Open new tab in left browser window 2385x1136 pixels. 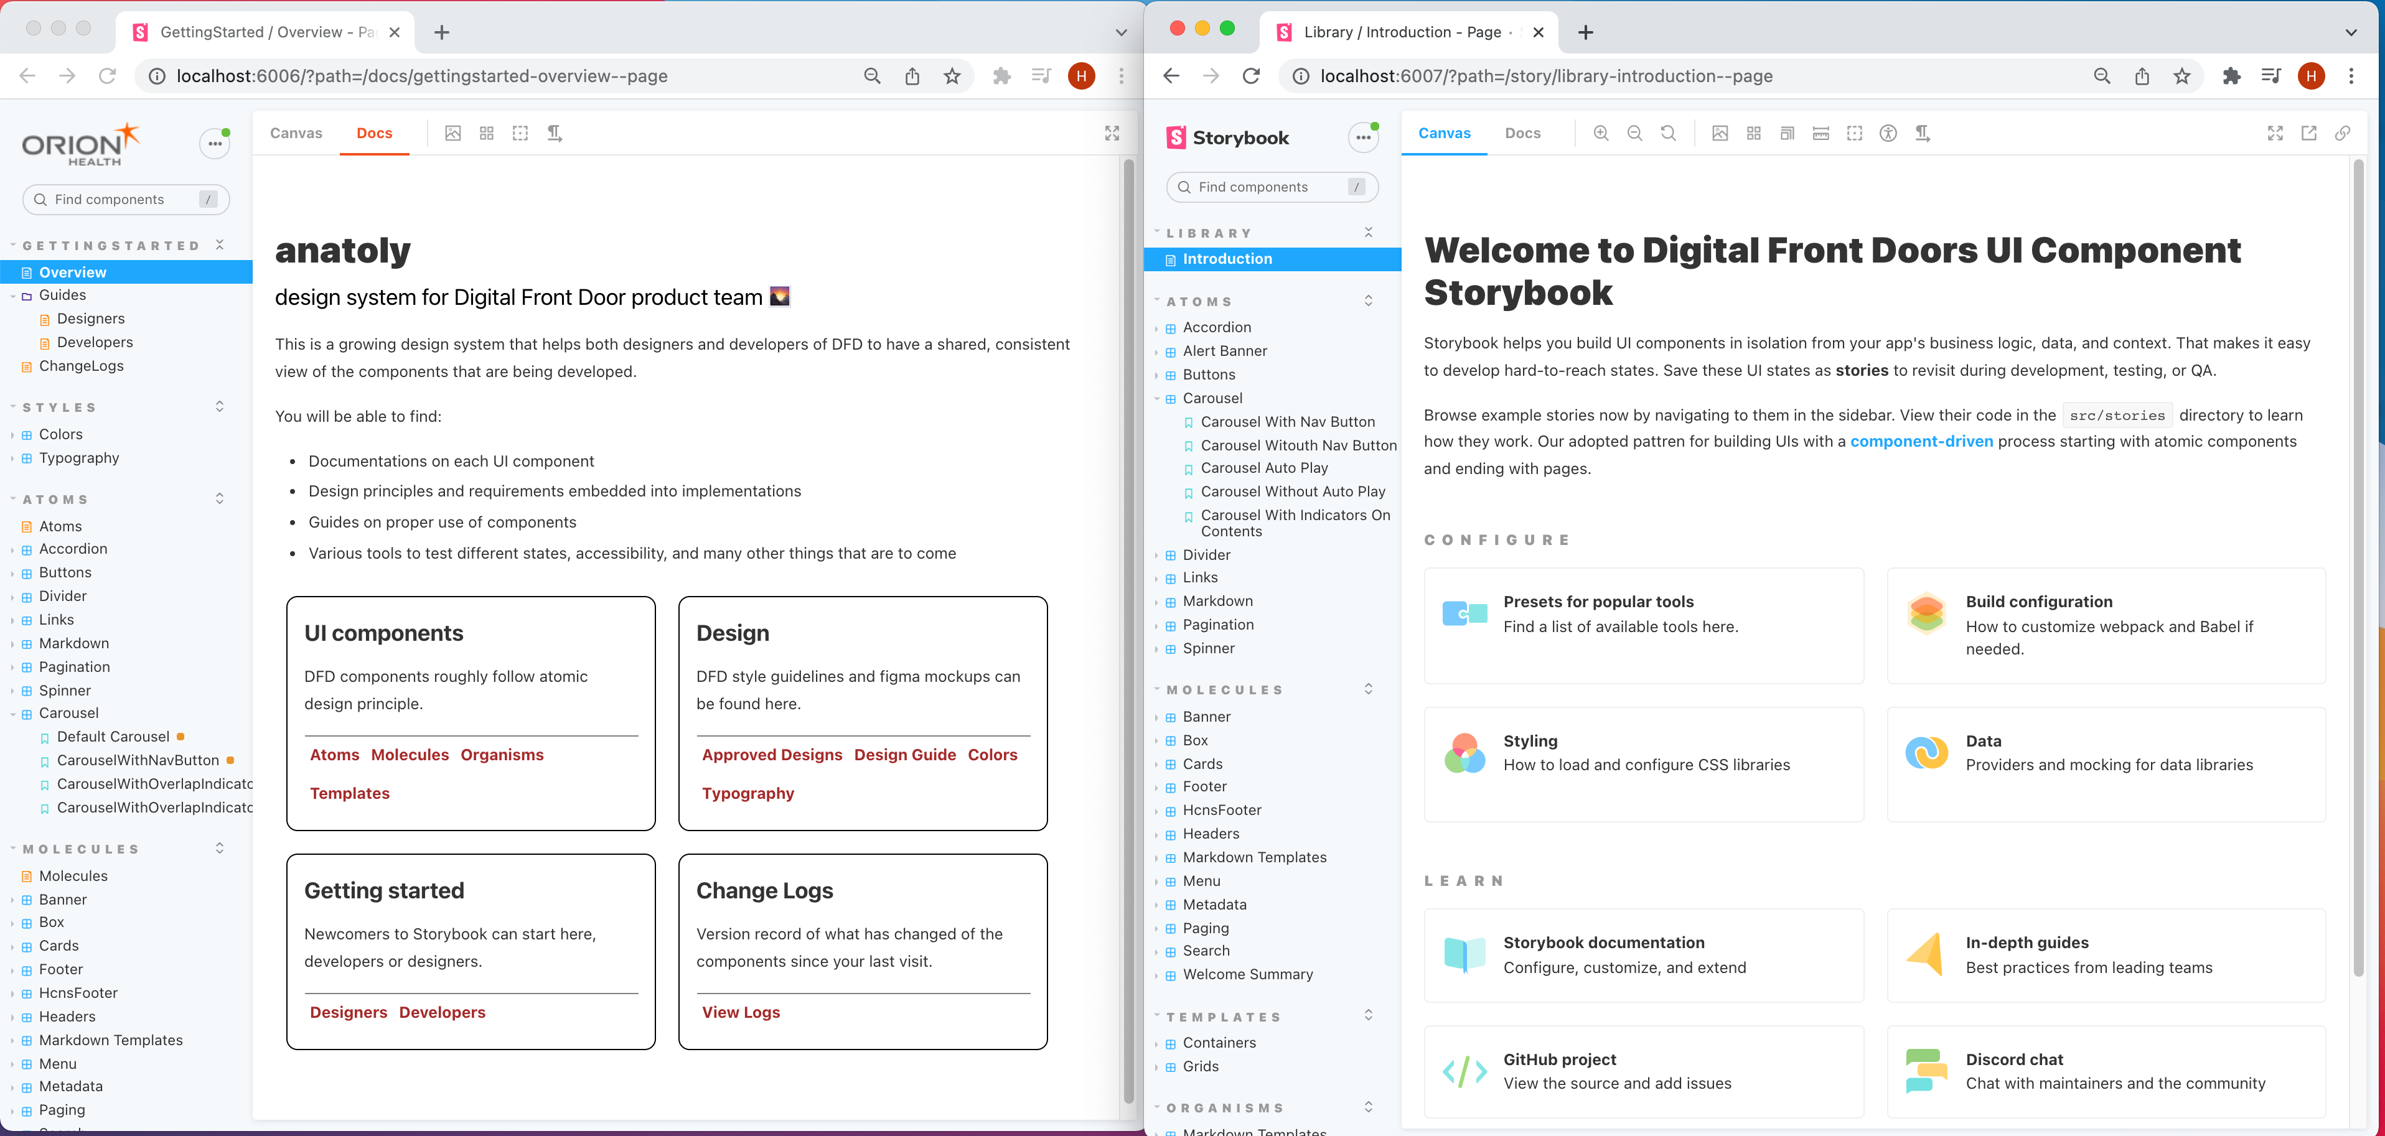(x=442, y=32)
